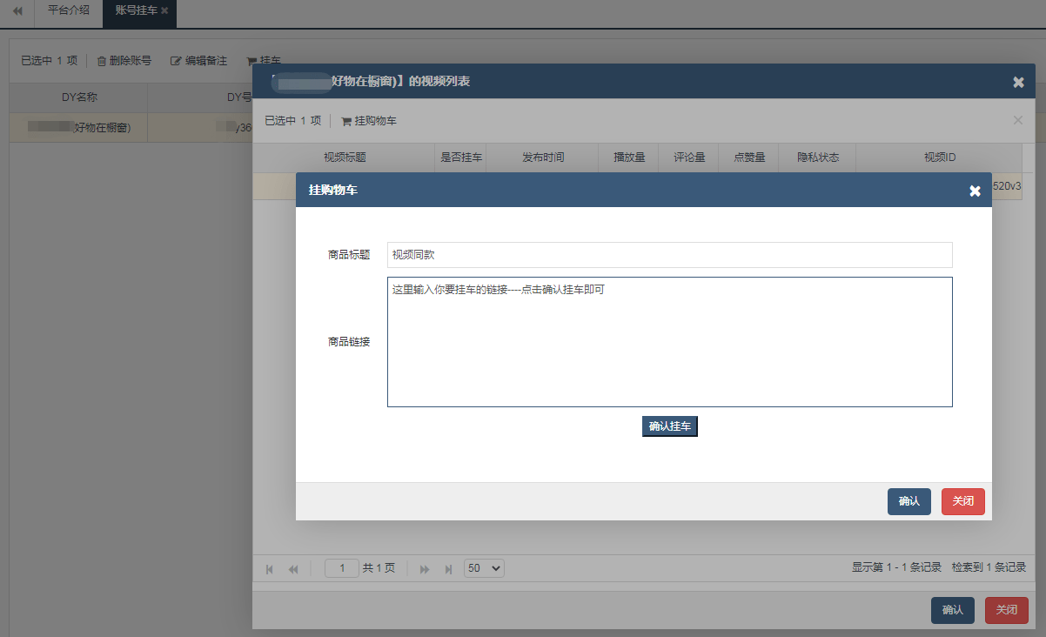The width and height of the screenshot is (1046, 637).
Task: Sort by the 隐私状态 column header
Action: 818,158
